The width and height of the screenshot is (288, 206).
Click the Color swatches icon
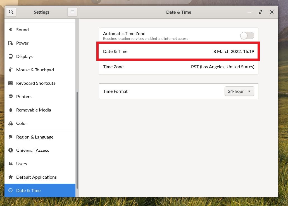click(11, 123)
